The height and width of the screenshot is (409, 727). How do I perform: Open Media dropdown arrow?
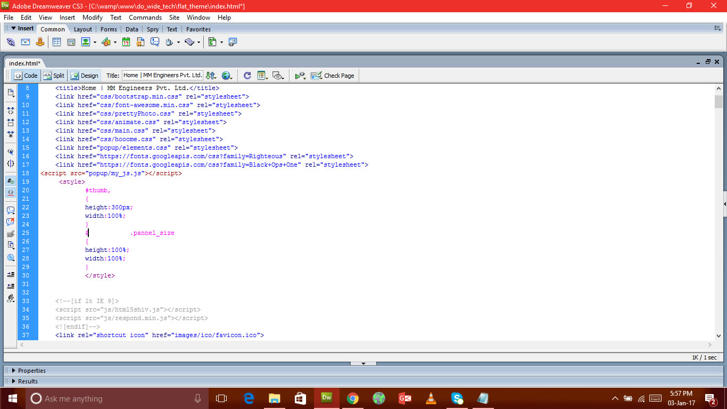point(115,43)
